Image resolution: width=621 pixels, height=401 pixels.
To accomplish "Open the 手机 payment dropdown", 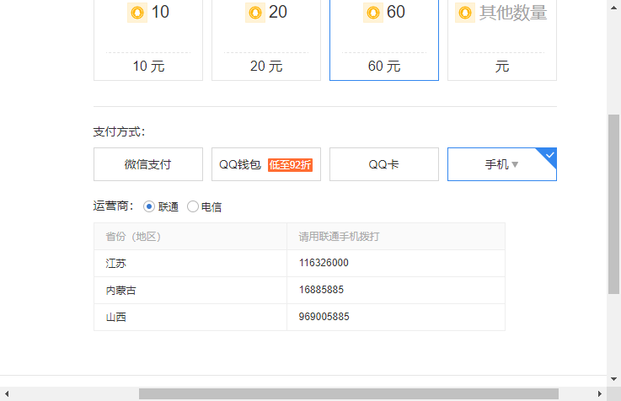I will (502, 164).
